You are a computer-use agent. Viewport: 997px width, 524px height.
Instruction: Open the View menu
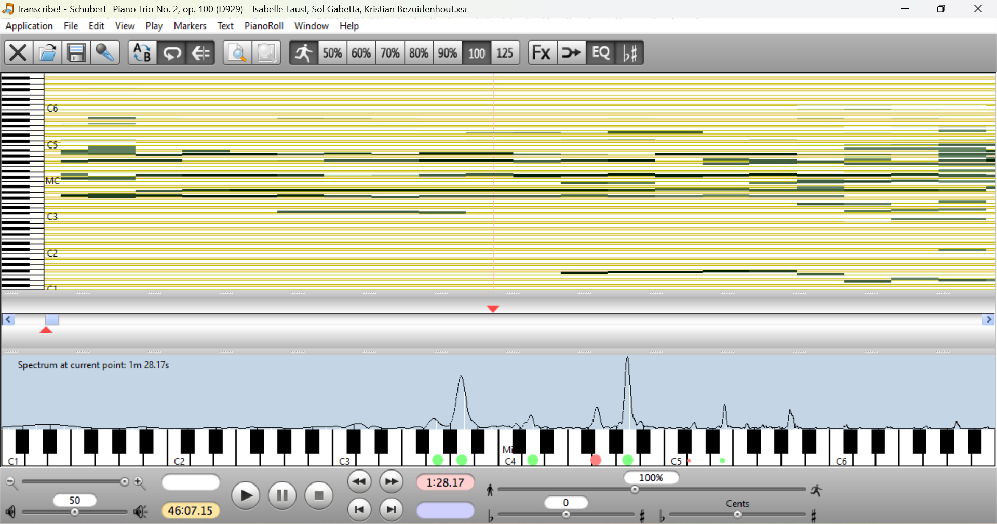point(125,25)
